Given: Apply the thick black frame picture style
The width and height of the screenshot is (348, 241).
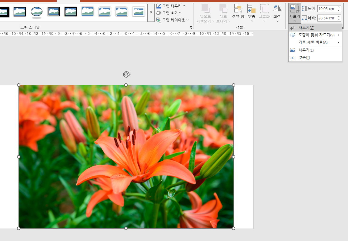Looking at the screenshot, I should [x=71, y=12].
